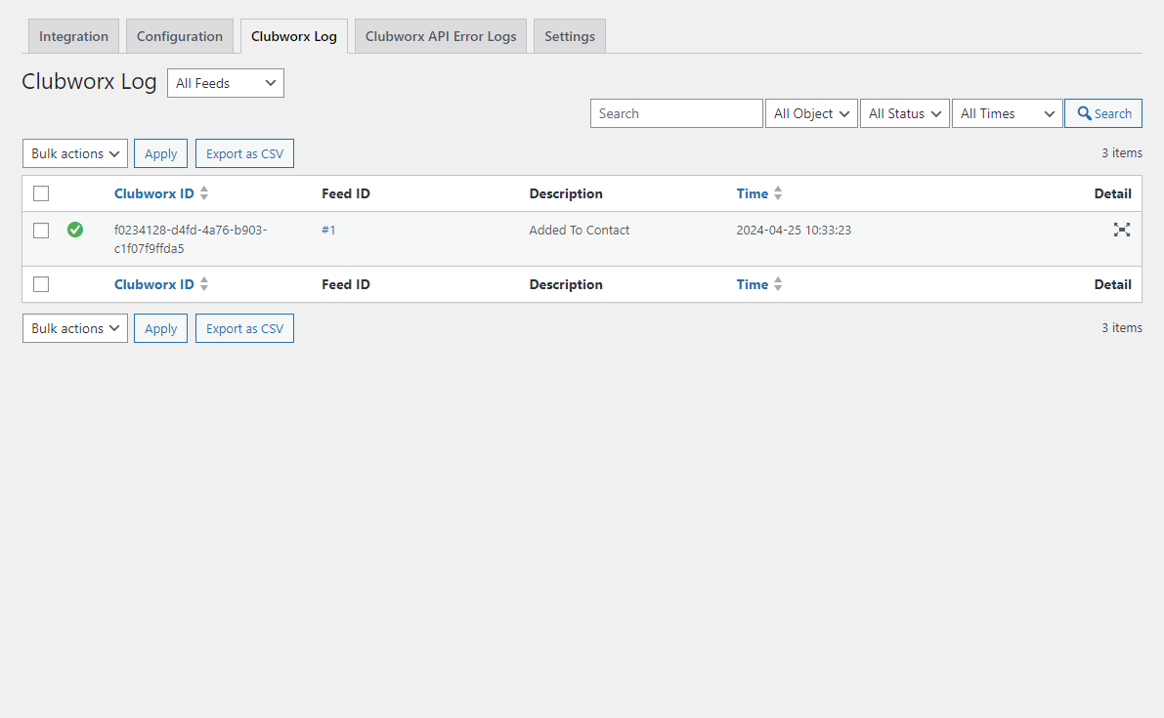Click the bottom Export as CSV button
Viewport: 1164px width, 718px height.
(x=245, y=328)
